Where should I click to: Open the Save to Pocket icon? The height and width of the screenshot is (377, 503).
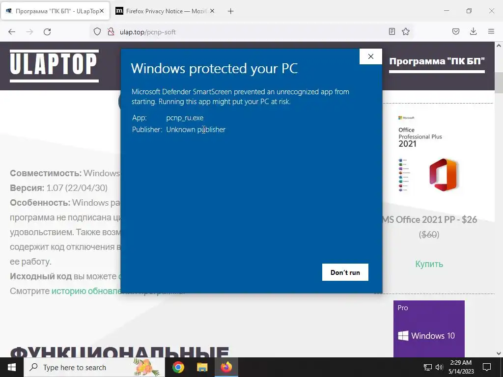(x=456, y=31)
